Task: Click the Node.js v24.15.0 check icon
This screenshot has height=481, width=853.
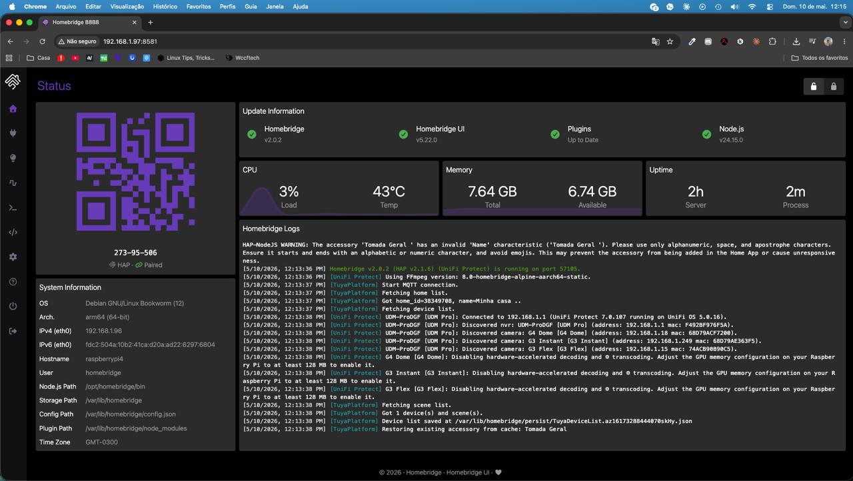Action: [706, 134]
